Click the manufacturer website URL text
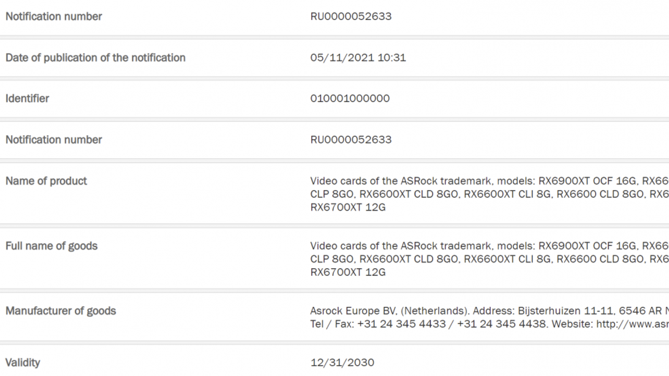 coord(632,324)
